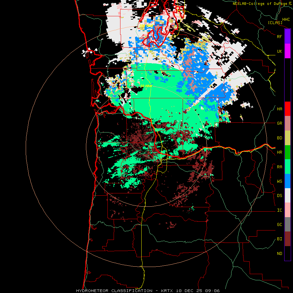Click the BI legend label

(279, 239)
